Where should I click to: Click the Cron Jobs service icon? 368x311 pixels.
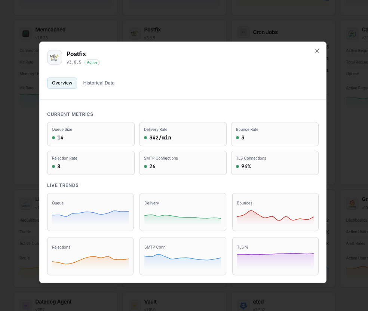coord(243,32)
